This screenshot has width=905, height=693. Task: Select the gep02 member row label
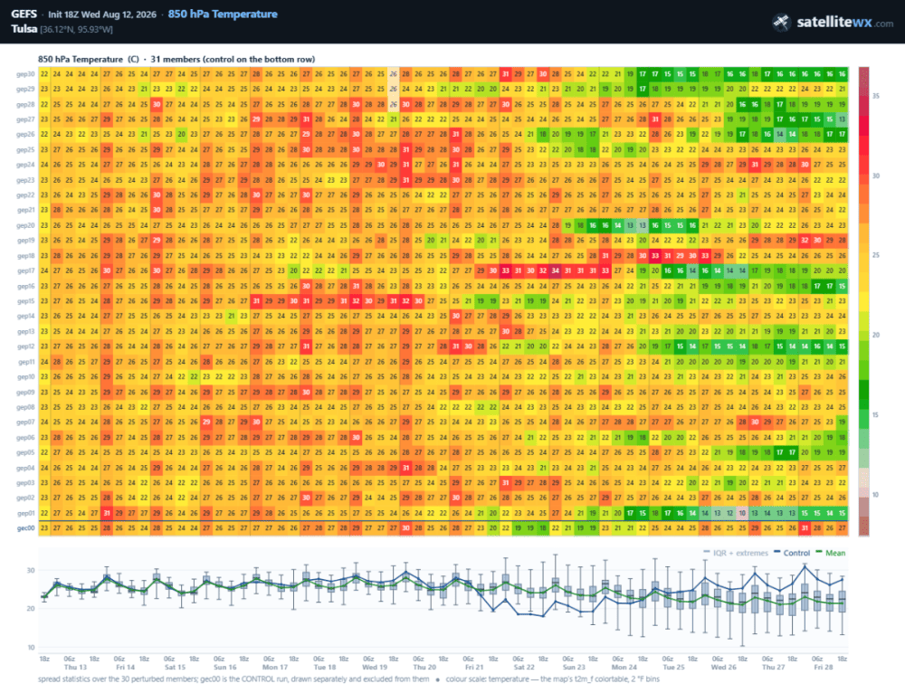(25, 498)
